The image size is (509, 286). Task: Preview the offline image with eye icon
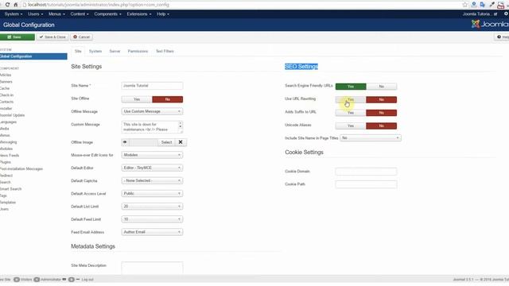125,142
